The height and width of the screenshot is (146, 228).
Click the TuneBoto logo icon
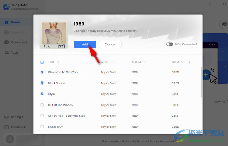pyautogui.click(x=6, y=7)
